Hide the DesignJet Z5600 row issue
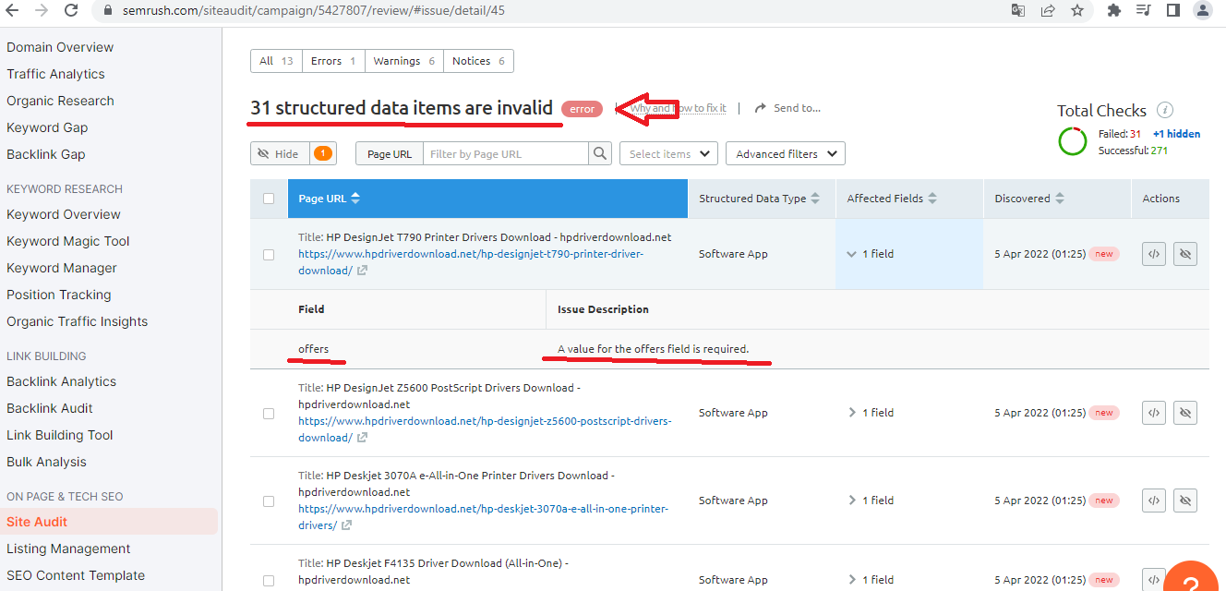This screenshot has width=1226, height=591. click(1185, 413)
